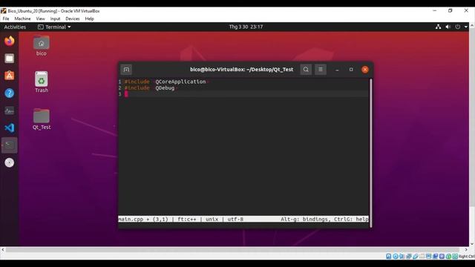Click the terminal window title text
Image resolution: width=475 pixels, height=267 pixels.
pyautogui.click(x=241, y=69)
